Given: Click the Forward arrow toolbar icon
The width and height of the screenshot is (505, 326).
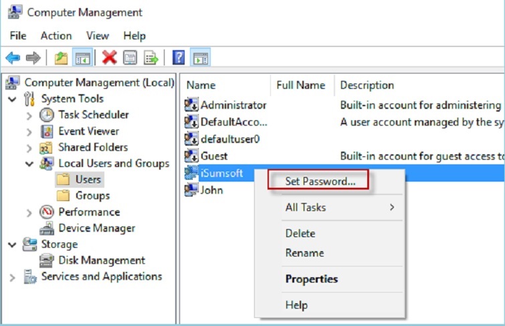Looking at the screenshot, I should point(33,58).
